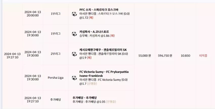This screenshot has height=109, width=215.
Task: Click the 2부리그 league label
Action: [x=56, y=54]
